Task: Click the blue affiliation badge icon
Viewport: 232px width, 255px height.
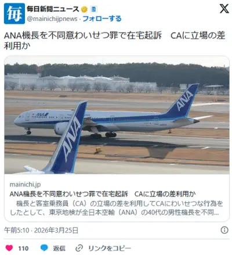Action: [x=93, y=9]
